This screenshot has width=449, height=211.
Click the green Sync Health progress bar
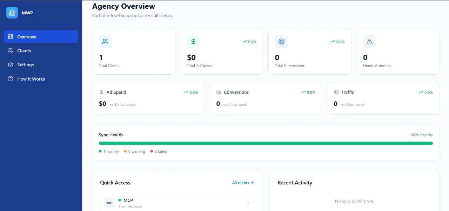pos(266,143)
